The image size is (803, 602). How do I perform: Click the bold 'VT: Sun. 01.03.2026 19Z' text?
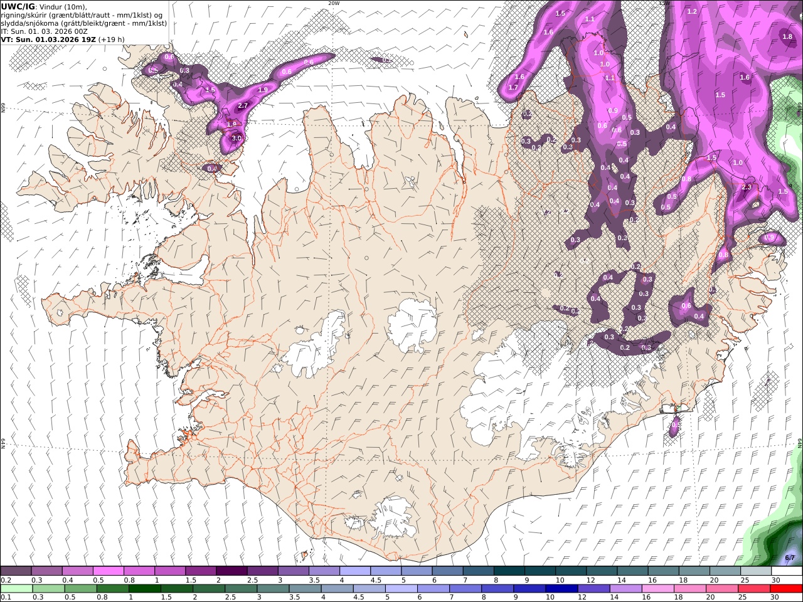pos(48,39)
